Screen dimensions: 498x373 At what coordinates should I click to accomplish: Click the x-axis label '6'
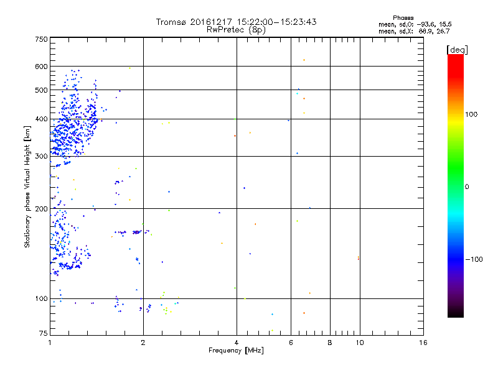[x=291, y=343]
